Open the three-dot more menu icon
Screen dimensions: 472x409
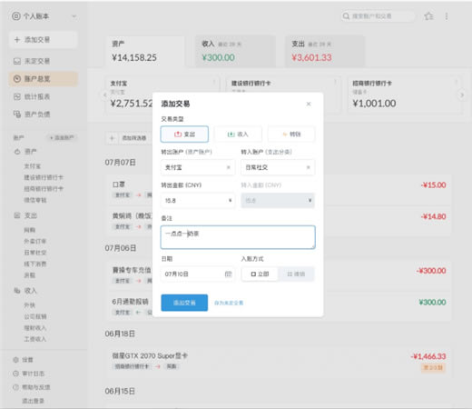447,16
